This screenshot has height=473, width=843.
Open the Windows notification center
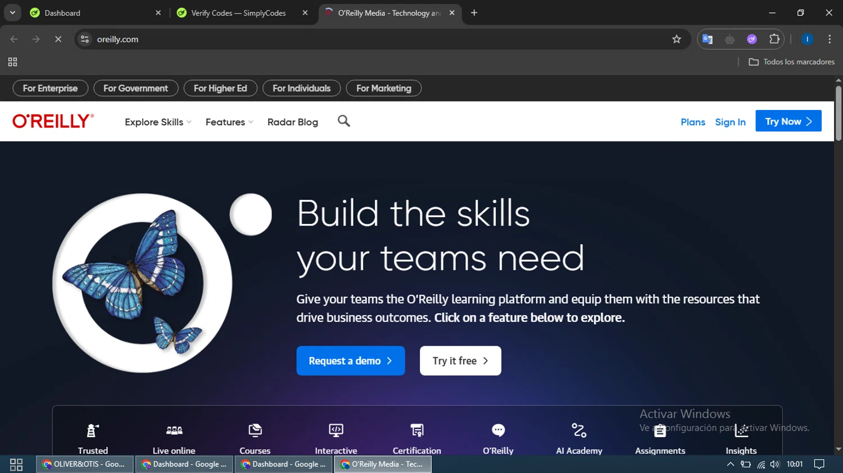tap(819, 464)
